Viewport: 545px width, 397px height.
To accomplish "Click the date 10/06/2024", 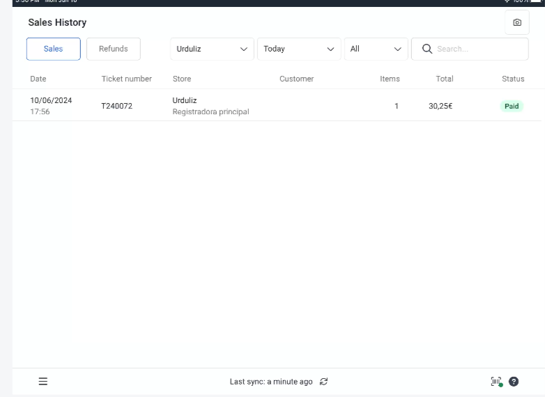I will click(51, 100).
